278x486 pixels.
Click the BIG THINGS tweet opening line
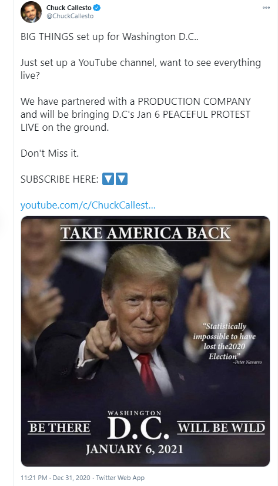click(x=109, y=37)
